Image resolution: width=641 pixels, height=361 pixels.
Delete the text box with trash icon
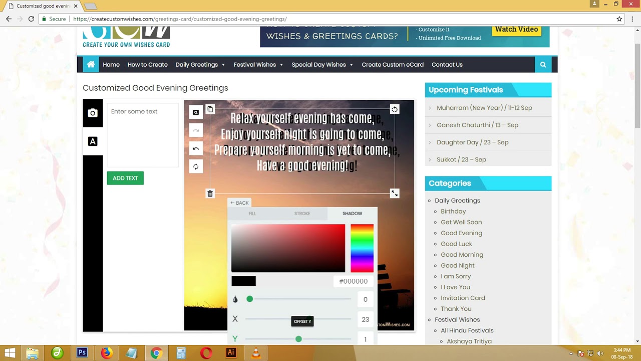click(x=210, y=194)
